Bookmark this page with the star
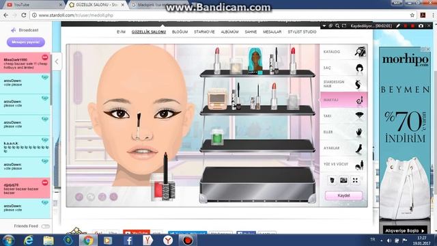The width and height of the screenshot is (437, 246). (412, 15)
